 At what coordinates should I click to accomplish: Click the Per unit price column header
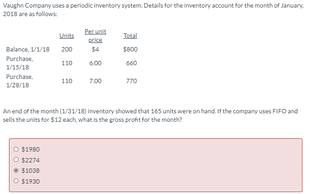coord(95,35)
